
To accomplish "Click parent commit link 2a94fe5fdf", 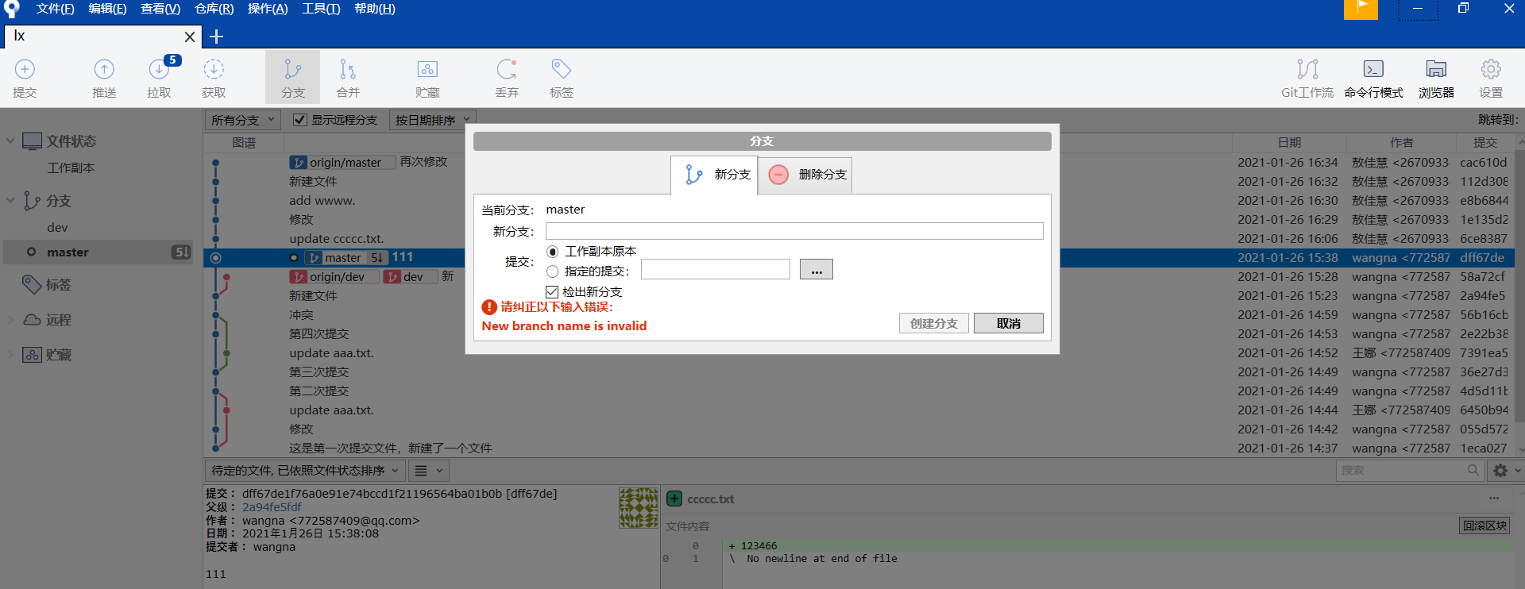I will pos(272,507).
